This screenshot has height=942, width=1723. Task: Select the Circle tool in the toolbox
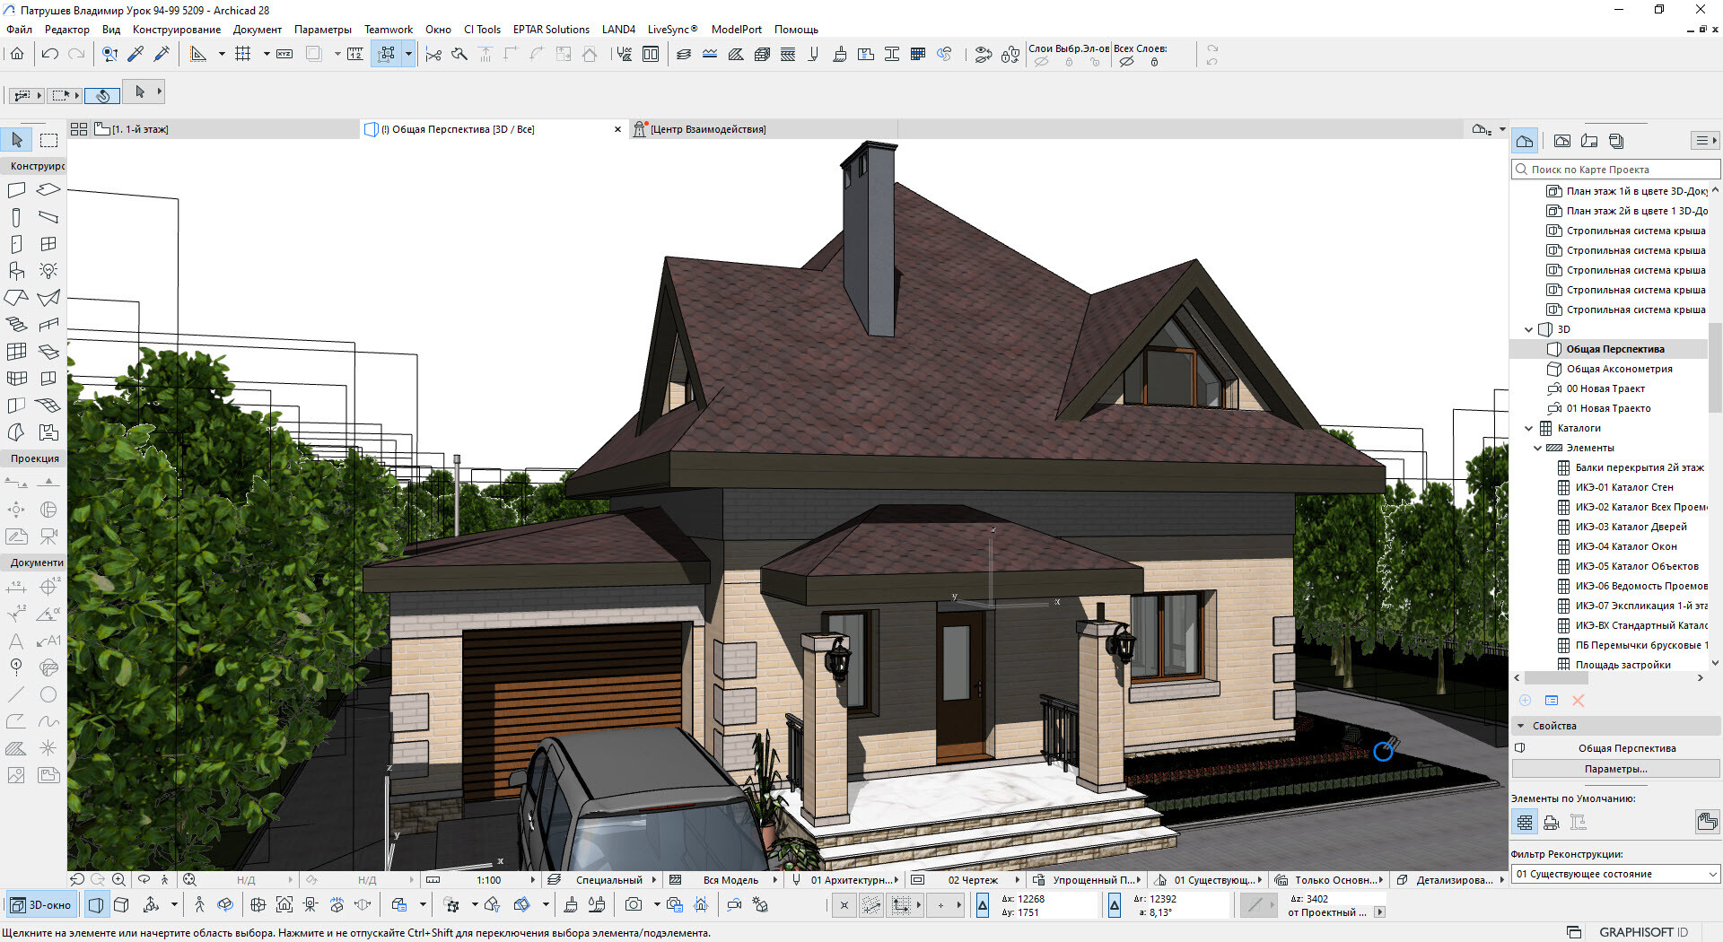tap(48, 694)
